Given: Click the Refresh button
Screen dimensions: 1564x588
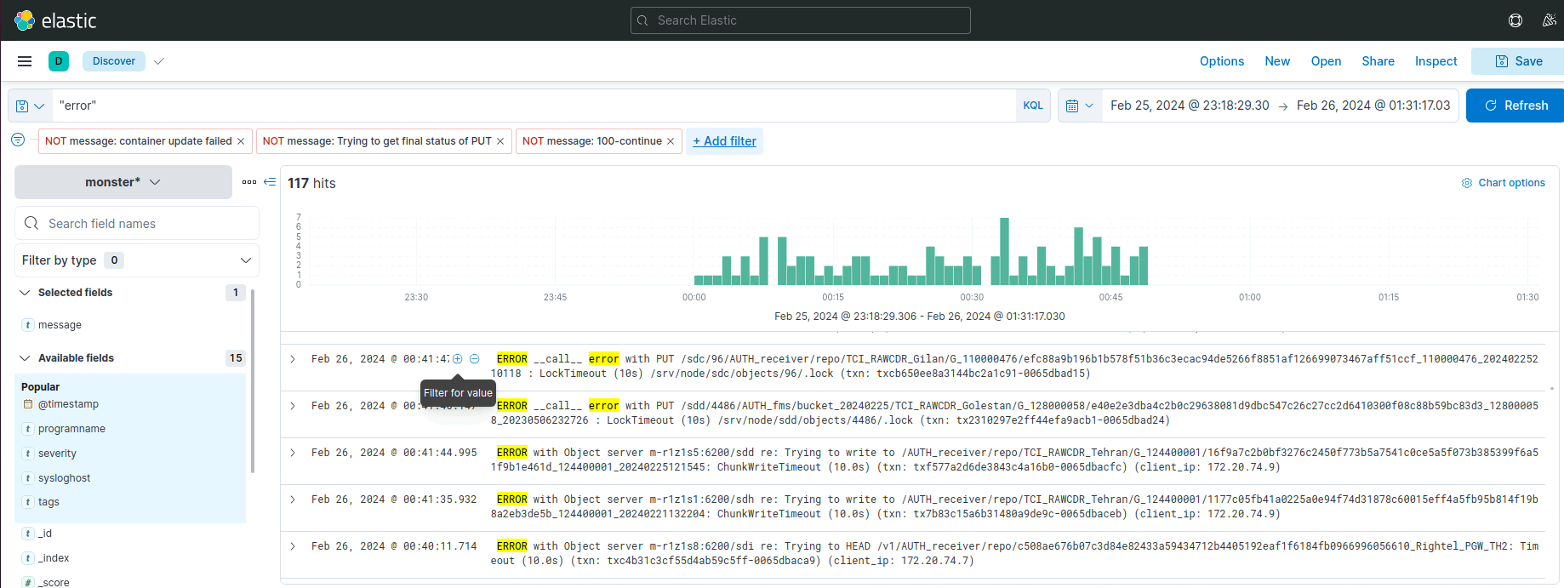Looking at the screenshot, I should pos(1515,106).
